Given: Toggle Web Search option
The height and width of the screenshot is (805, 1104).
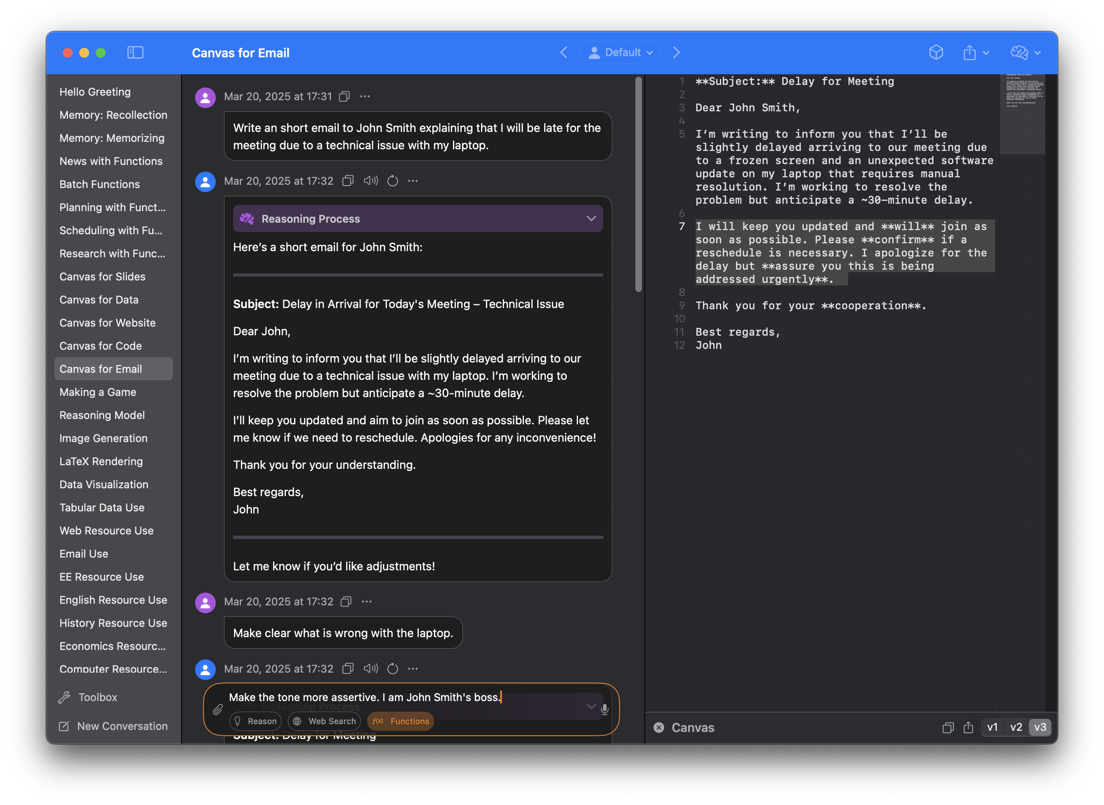Looking at the screenshot, I should click(324, 722).
